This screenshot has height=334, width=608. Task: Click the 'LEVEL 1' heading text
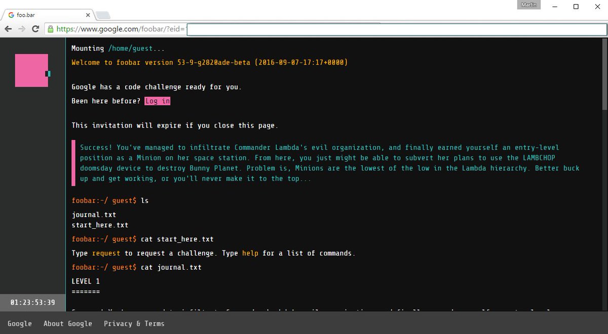point(86,281)
